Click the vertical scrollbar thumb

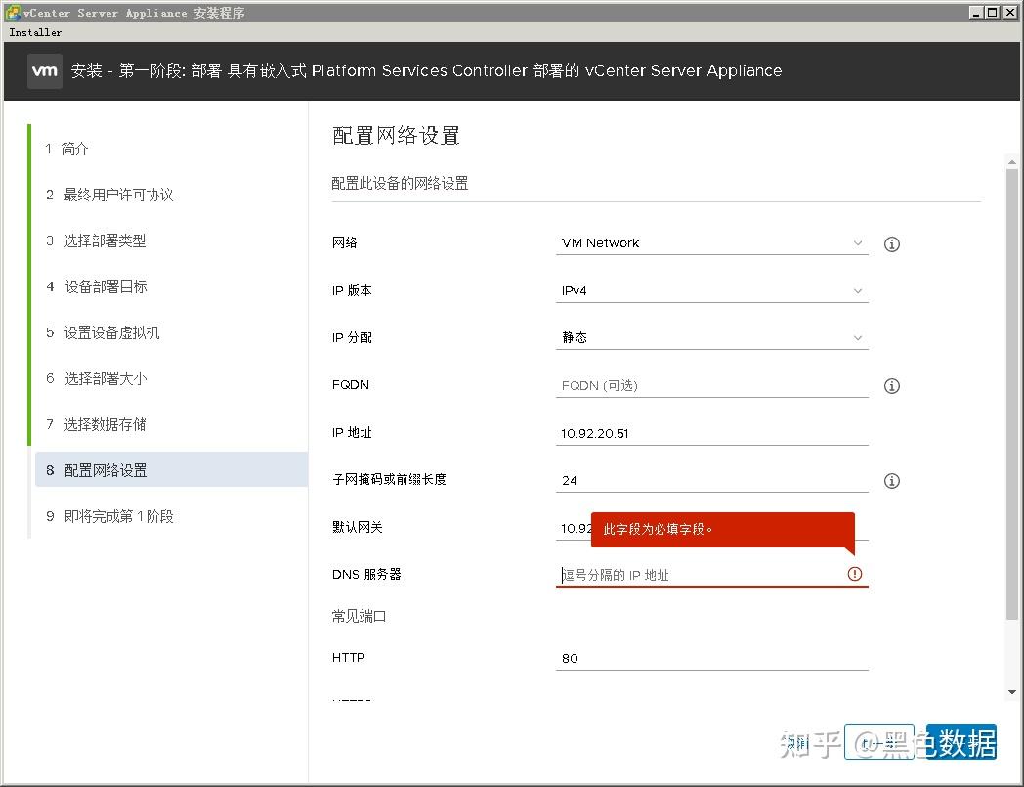1011,394
